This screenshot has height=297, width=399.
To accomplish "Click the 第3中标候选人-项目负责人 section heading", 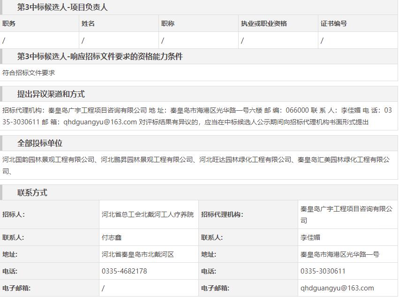I will (62, 8).
